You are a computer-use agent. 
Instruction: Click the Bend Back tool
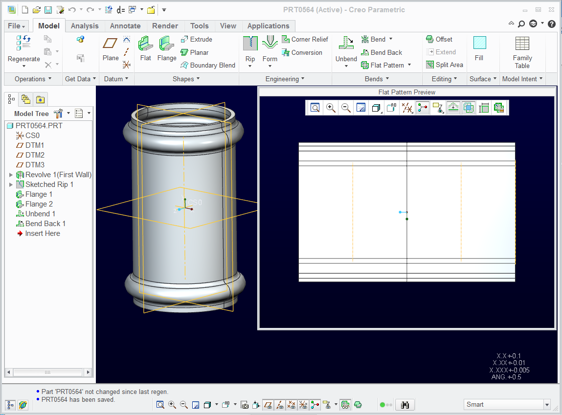382,52
